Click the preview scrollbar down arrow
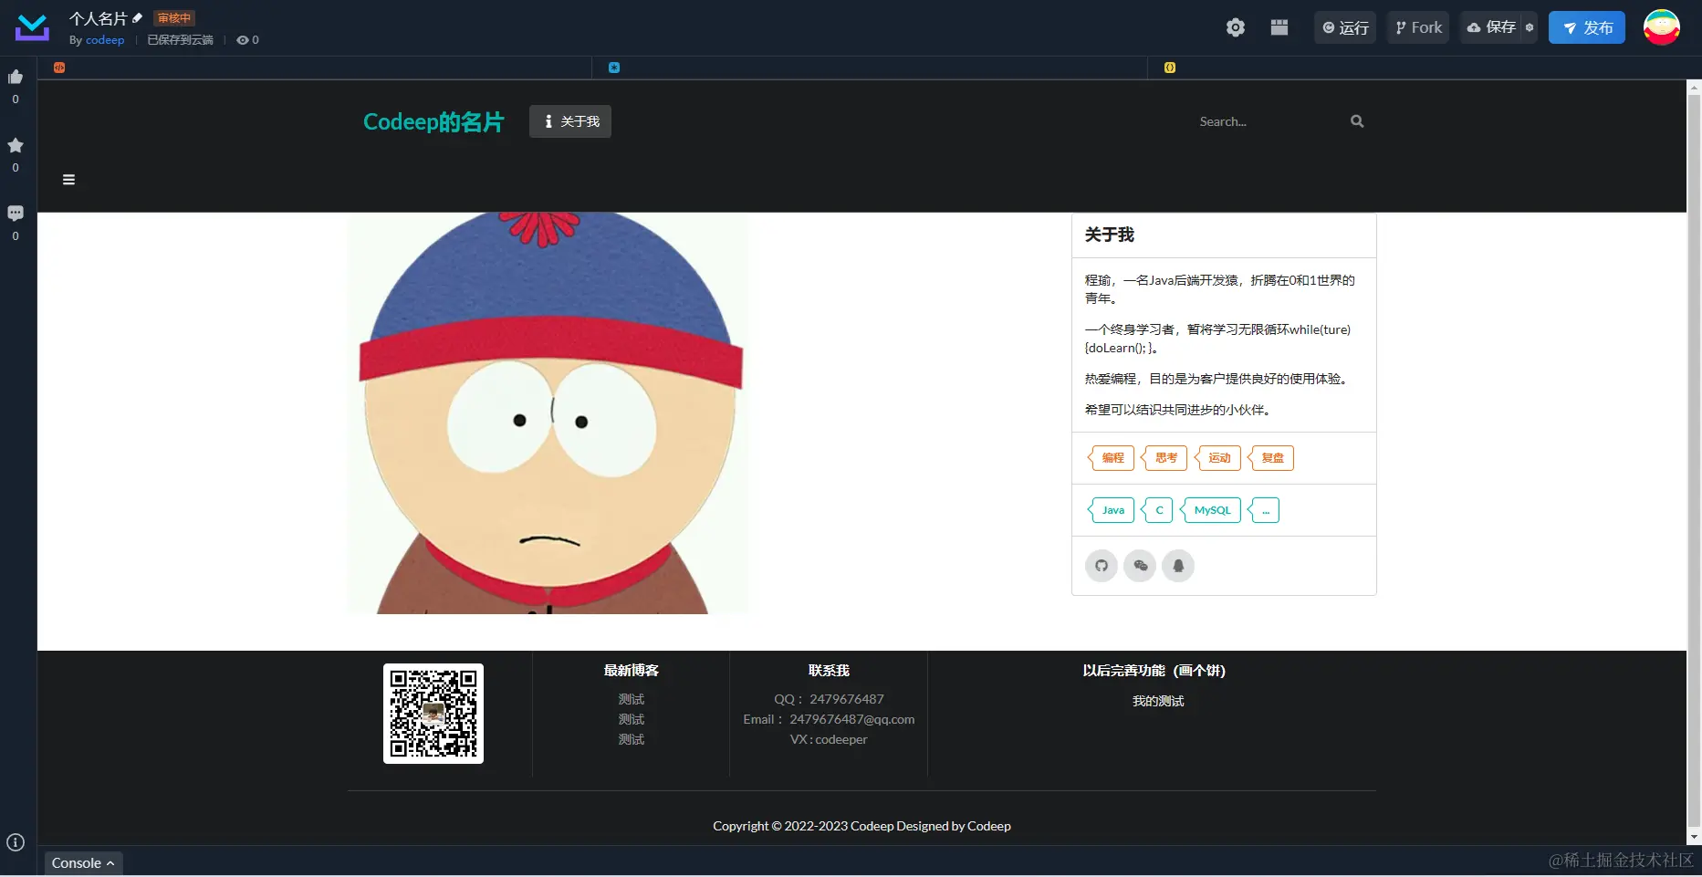The width and height of the screenshot is (1702, 877). (x=1694, y=837)
